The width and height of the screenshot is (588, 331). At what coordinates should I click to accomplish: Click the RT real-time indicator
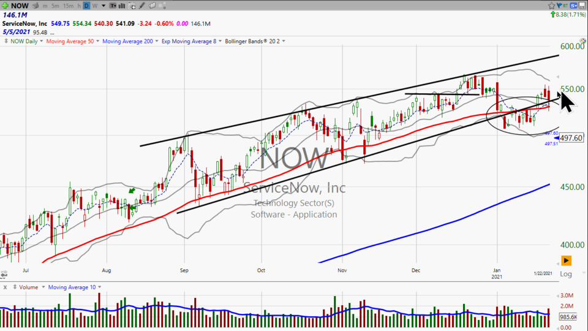point(565,6)
